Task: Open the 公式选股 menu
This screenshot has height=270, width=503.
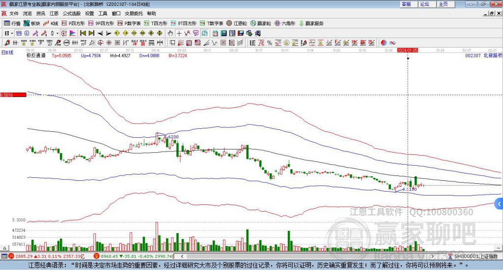Action: coord(72,13)
